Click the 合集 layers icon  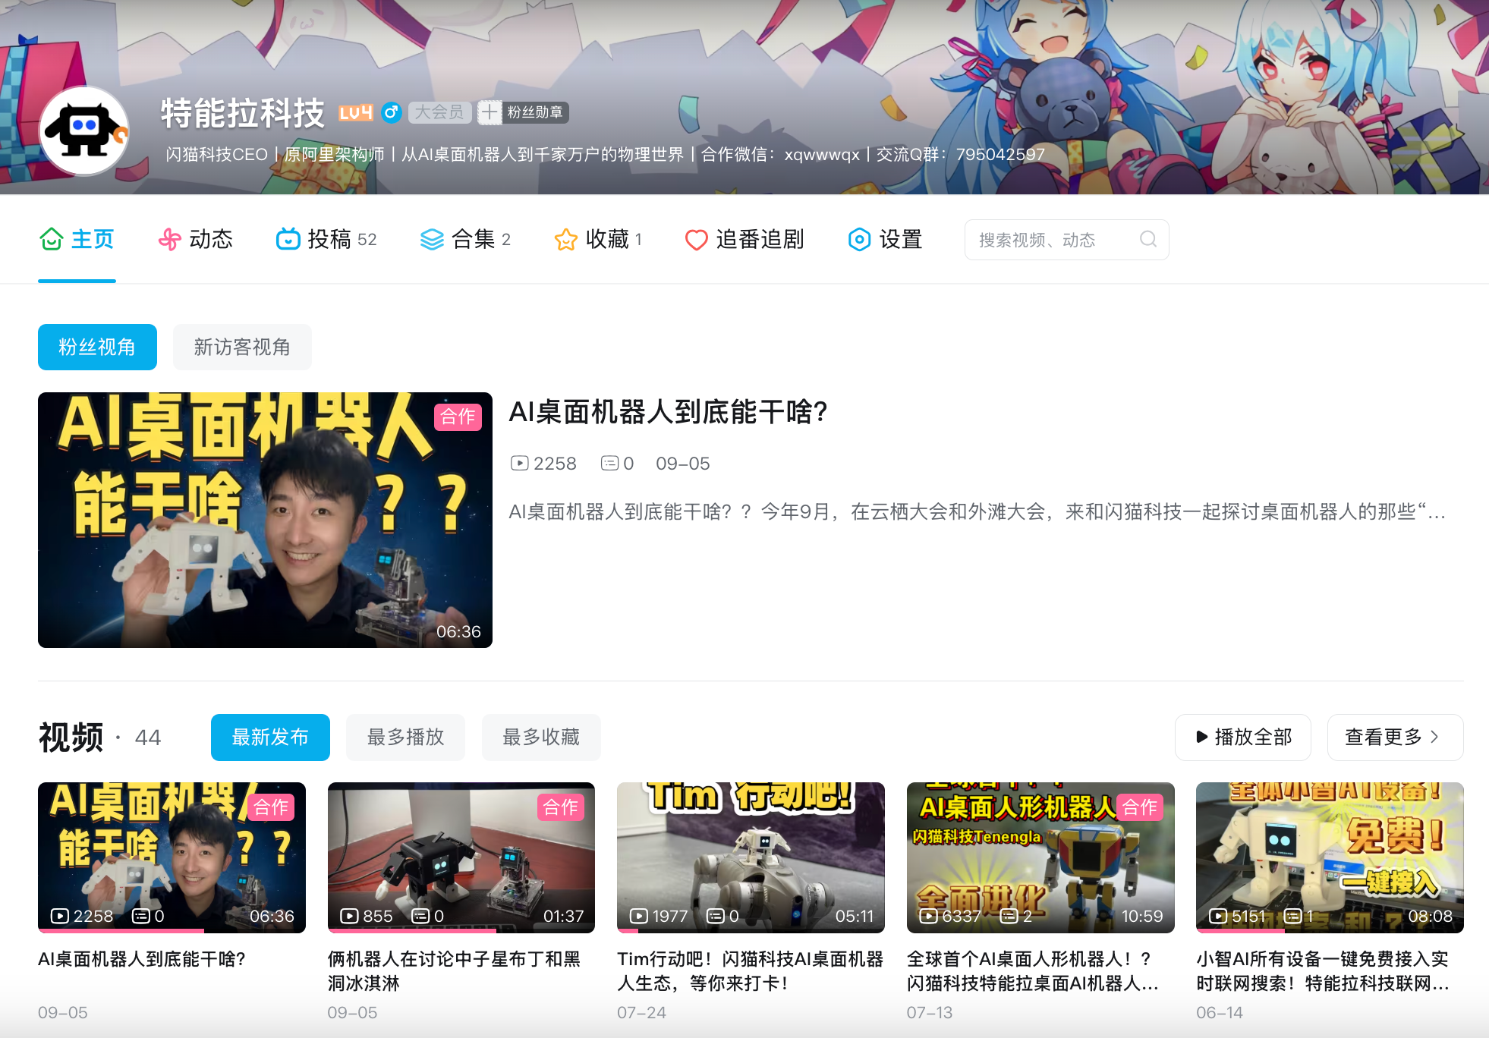[432, 239]
